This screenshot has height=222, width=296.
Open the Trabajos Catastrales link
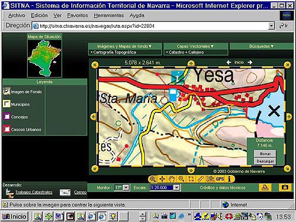pyautogui.click(x=34, y=192)
